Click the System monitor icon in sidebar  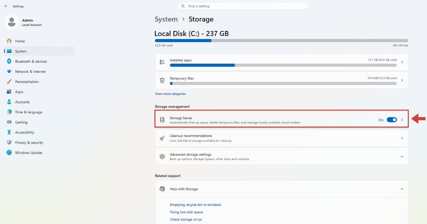(9, 51)
